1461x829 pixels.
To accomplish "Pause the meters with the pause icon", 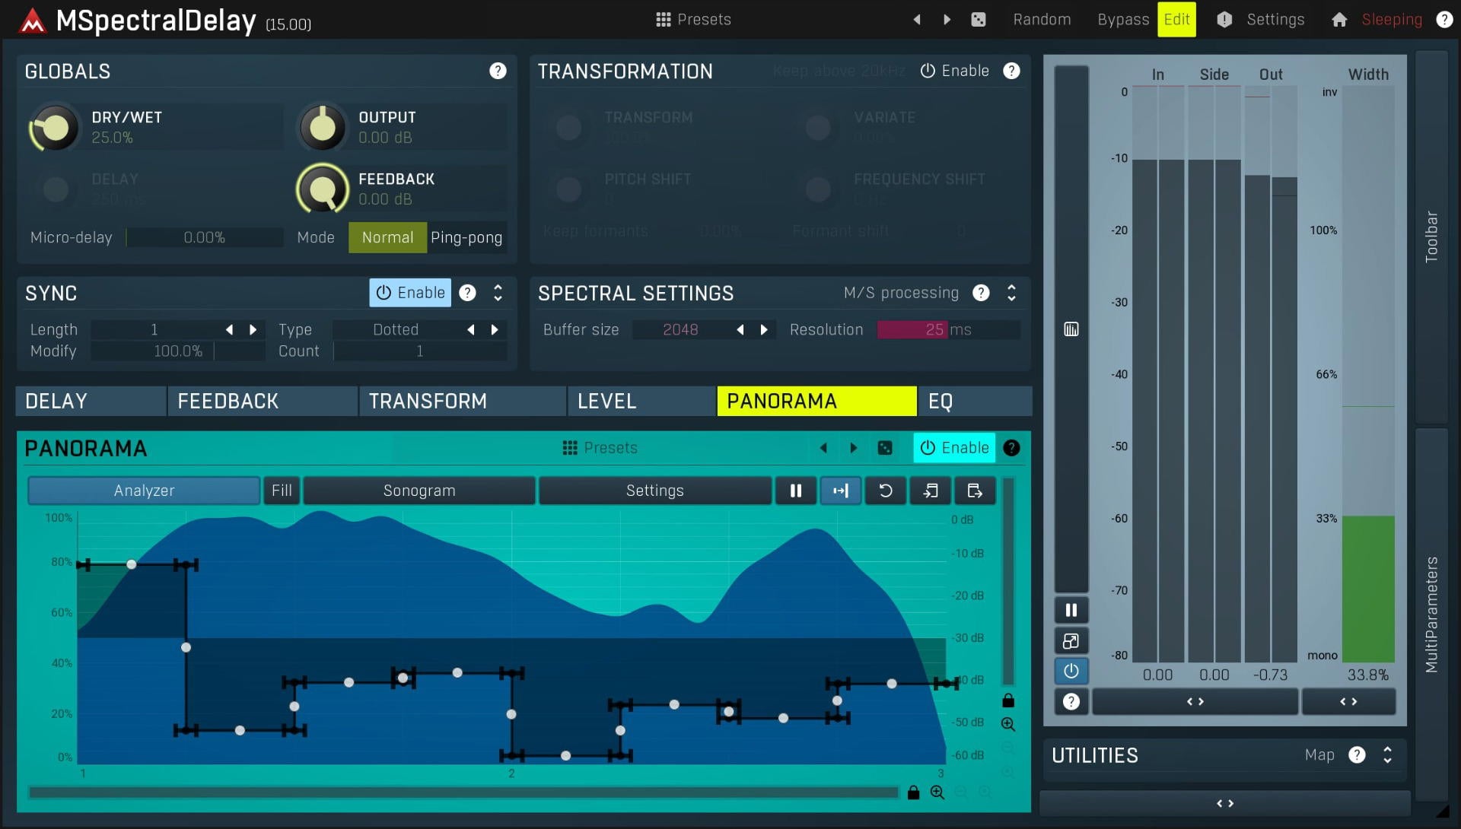I will pyautogui.click(x=1071, y=610).
